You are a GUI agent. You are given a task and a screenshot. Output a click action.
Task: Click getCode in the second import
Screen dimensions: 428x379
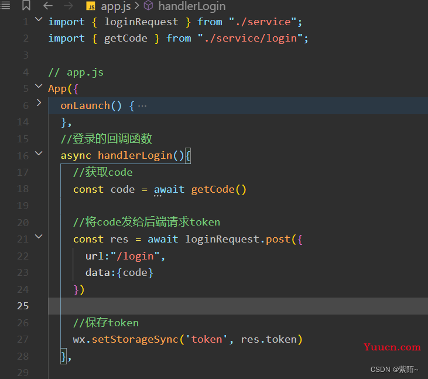pyautogui.click(x=125, y=39)
